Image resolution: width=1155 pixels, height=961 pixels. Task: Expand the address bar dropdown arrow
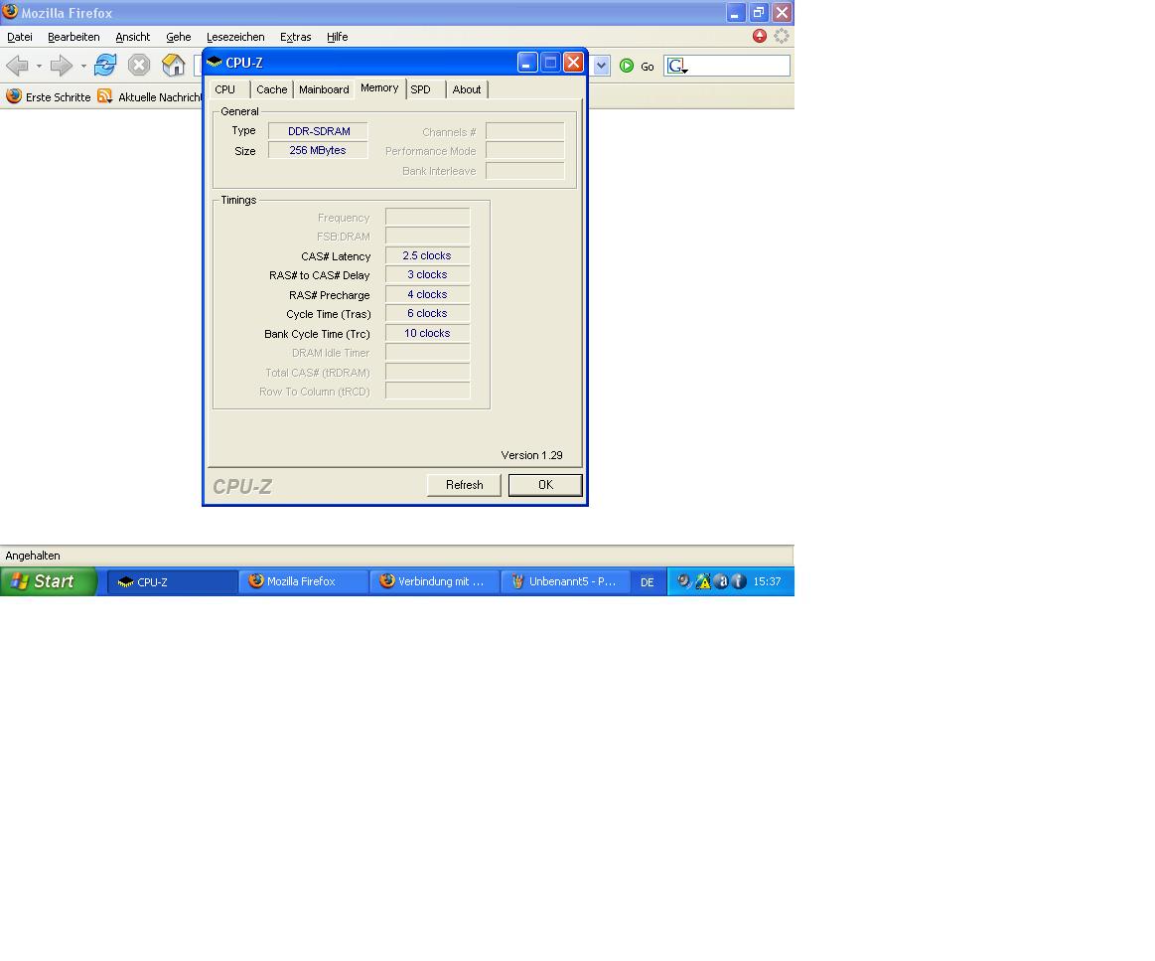[601, 66]
